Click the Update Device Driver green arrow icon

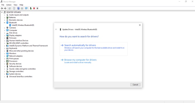tap(31, 8)
